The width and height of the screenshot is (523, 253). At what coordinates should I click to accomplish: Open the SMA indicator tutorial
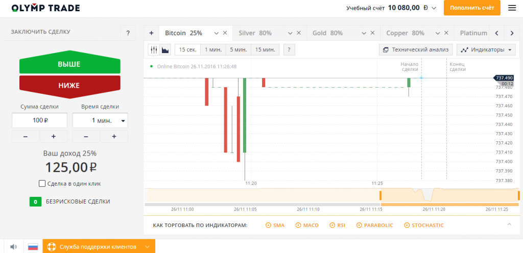click(x=275, y=225)
